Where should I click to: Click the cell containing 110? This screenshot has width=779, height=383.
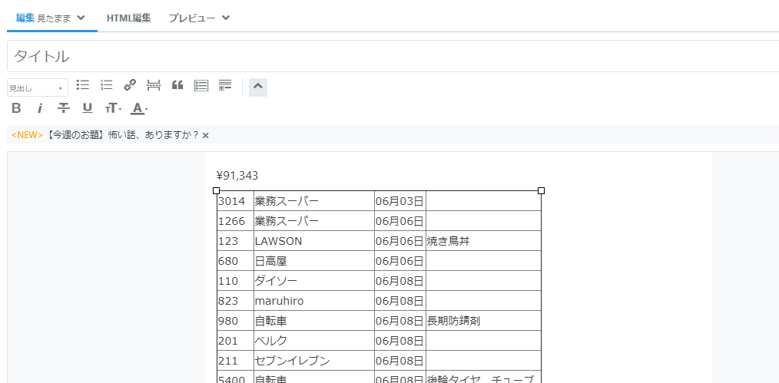(x=236, y=281)
